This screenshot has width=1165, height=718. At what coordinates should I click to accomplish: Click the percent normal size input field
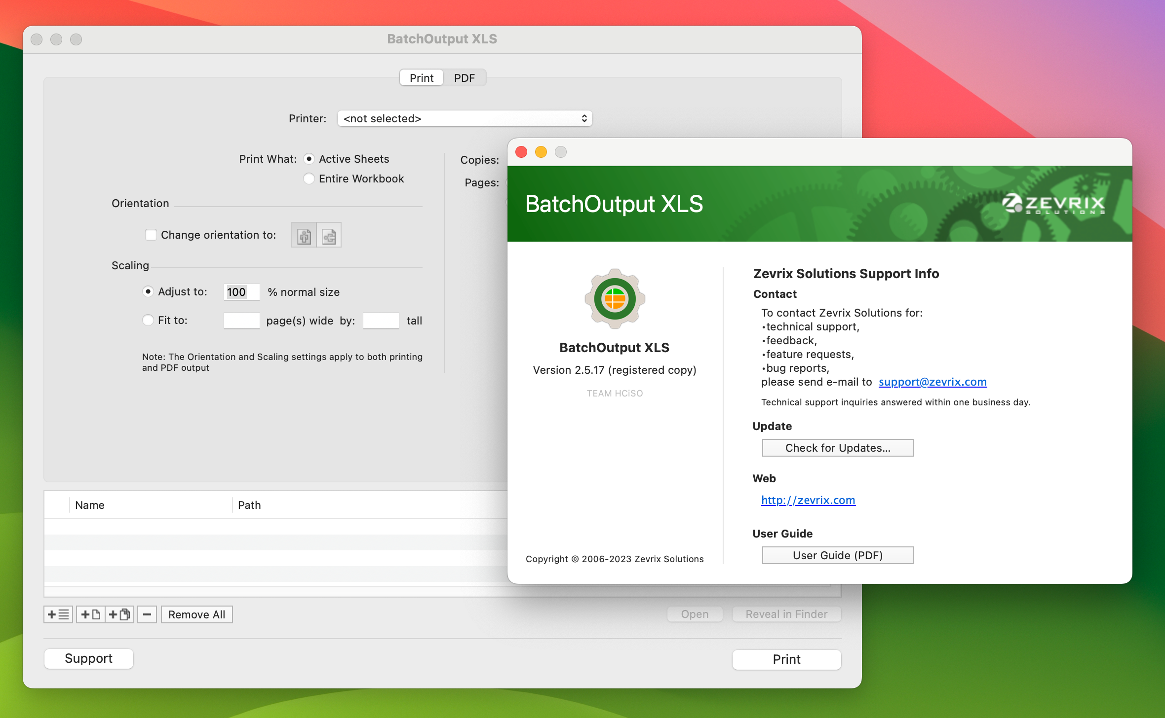(240, 291)
